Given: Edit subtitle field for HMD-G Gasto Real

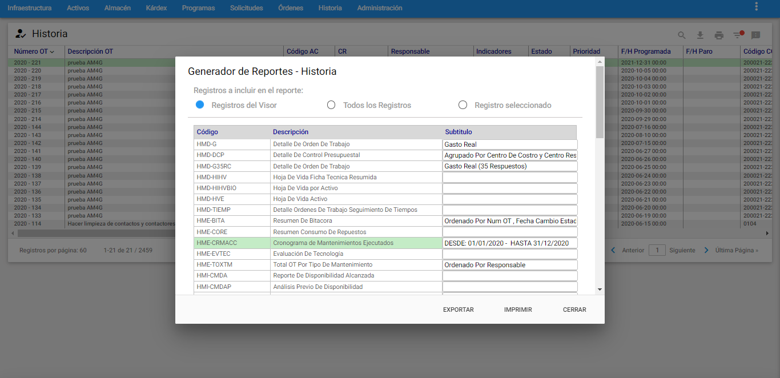Looking at the screenshot, I should click(x=510, y=144).
